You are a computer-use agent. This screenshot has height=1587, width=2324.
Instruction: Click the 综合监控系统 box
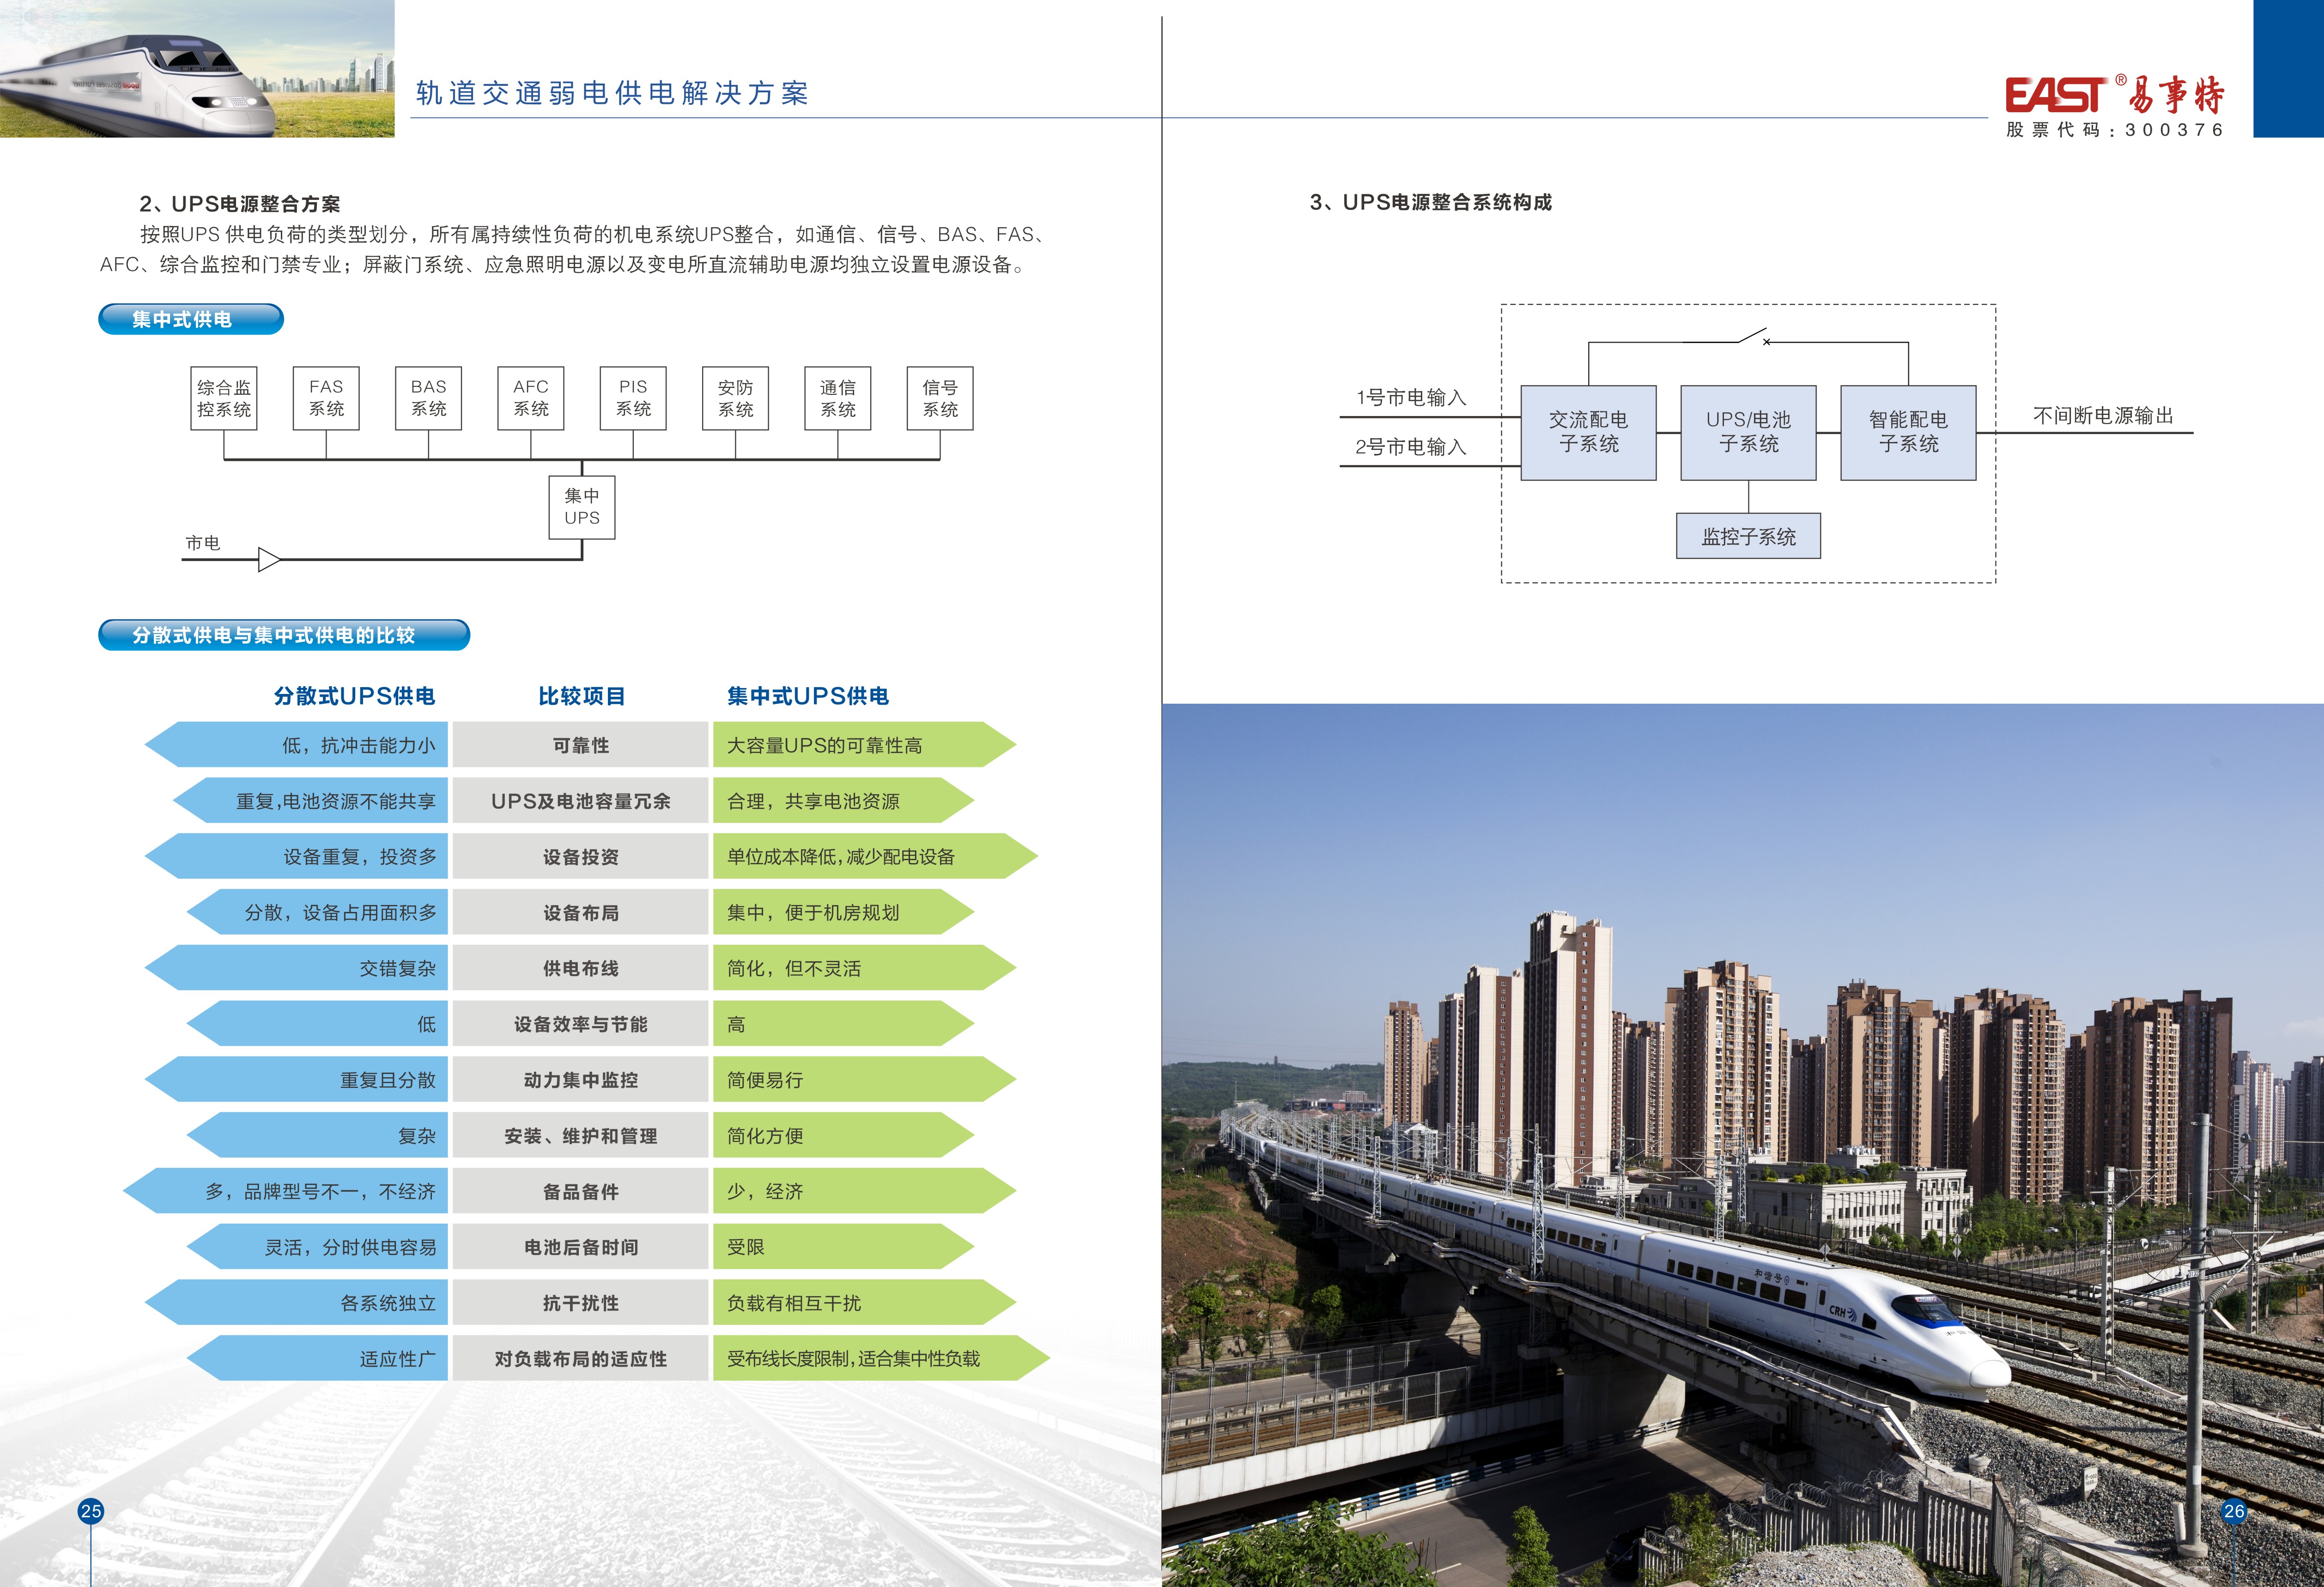[224, 399]
